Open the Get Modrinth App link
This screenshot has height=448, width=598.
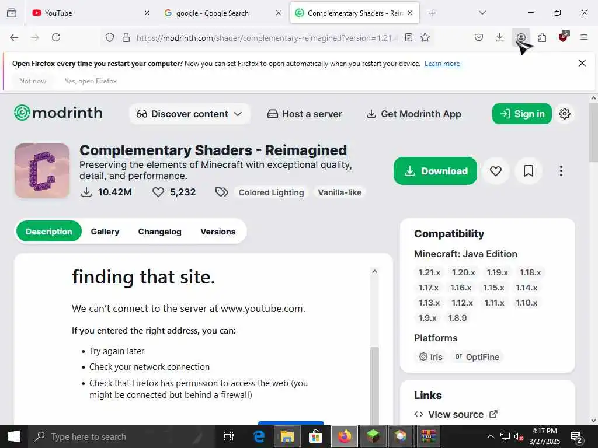414,114
